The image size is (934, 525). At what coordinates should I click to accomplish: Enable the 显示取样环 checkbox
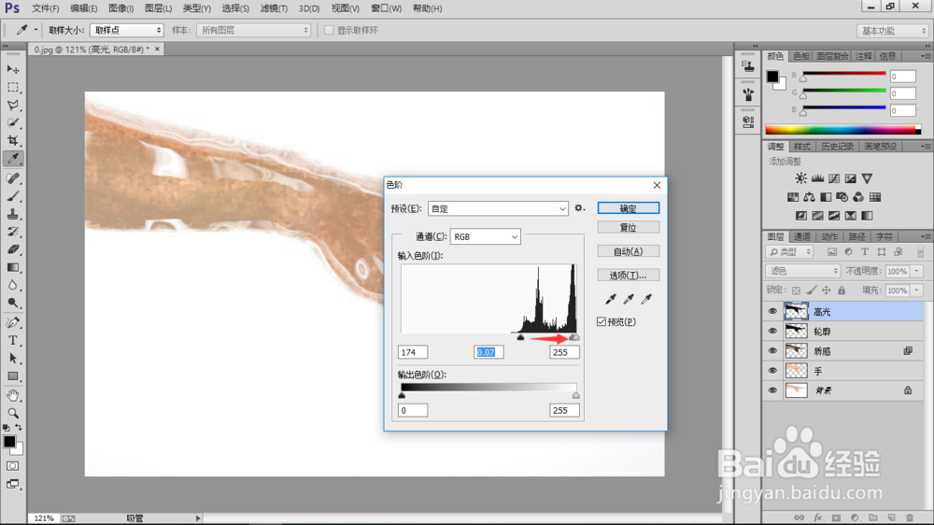coord(329,31)
